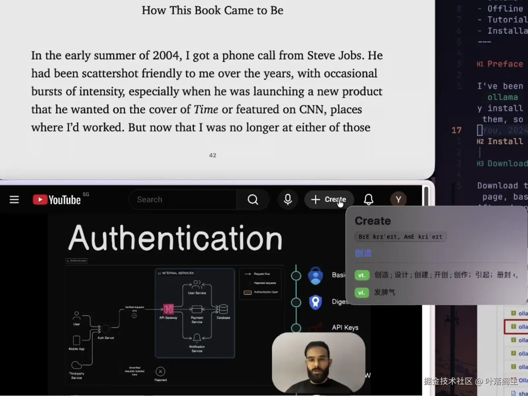Image resolution: width=528 pixels, height=396 pixels.
Task: Click the pronunciation box in dictionary popup
Action: 400,237
